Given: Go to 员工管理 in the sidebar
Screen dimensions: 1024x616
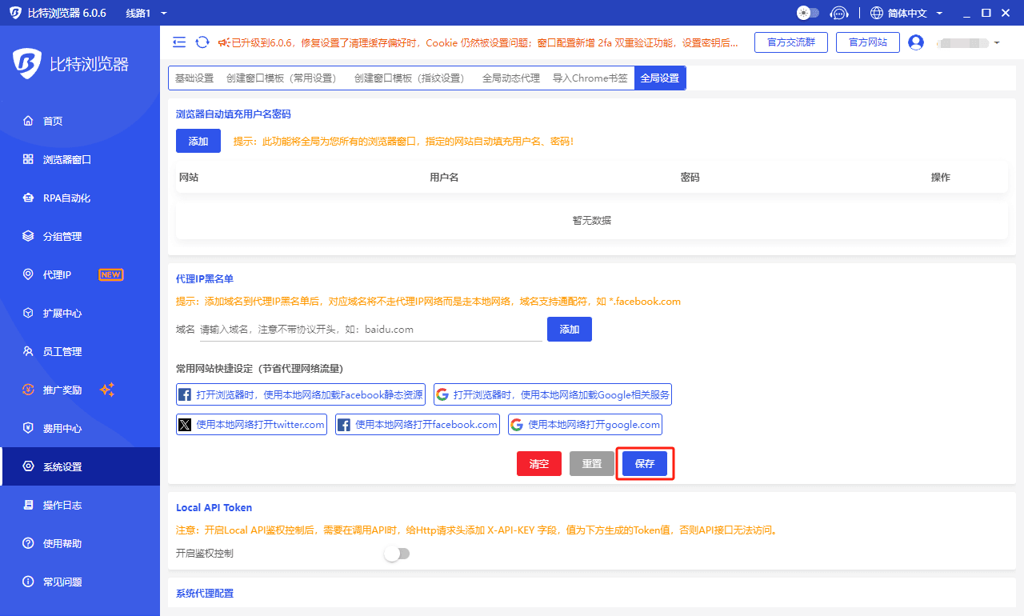Looking at the screenshot, I should pos(80,351).
